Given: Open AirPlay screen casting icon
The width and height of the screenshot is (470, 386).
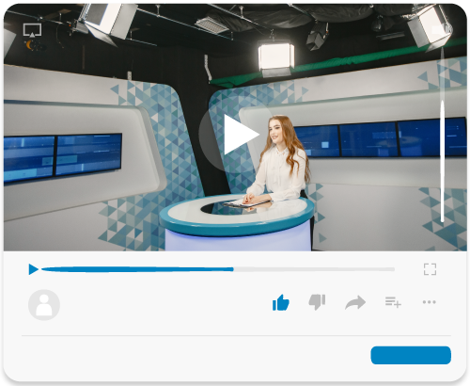Looking at the screenshot, I should point(32,30).
